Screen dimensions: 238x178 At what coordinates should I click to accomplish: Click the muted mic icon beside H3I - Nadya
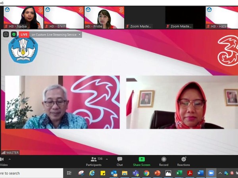[x=6, y=27]
